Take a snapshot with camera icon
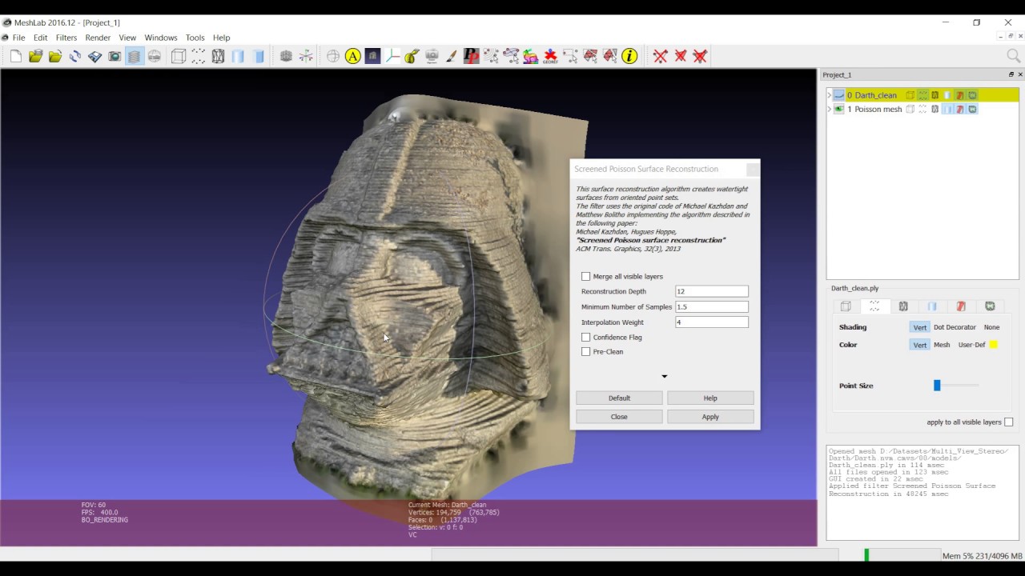The height and width of the screenshot is (576, 1025). (115, 56)
